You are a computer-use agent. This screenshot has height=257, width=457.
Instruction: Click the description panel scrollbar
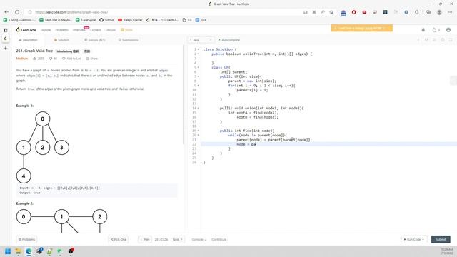[x=184, y=95]
